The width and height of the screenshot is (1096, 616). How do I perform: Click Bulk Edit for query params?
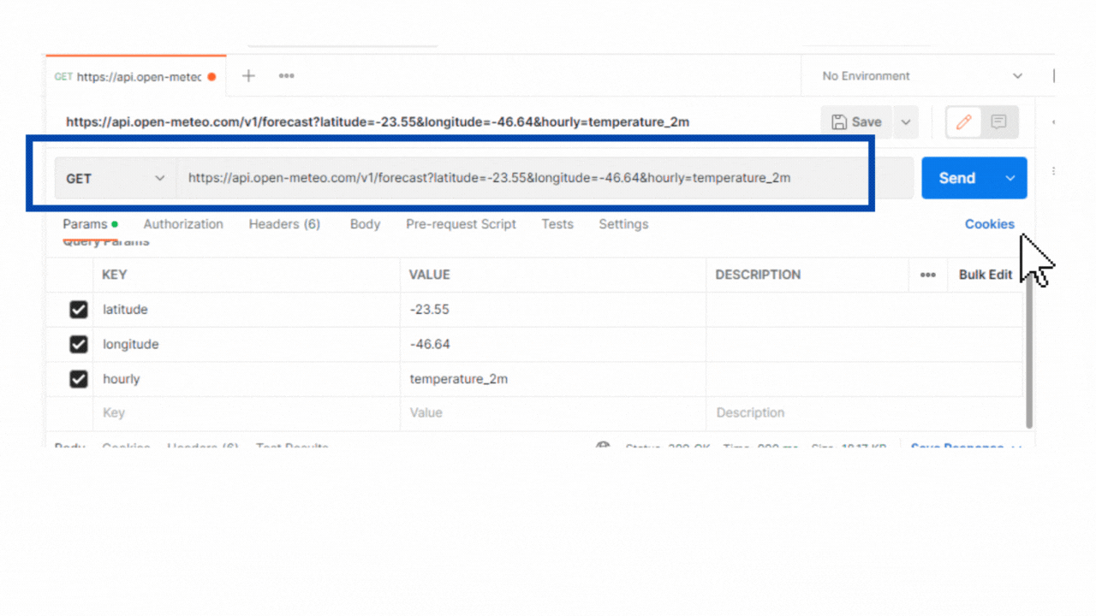pos(986,275)
